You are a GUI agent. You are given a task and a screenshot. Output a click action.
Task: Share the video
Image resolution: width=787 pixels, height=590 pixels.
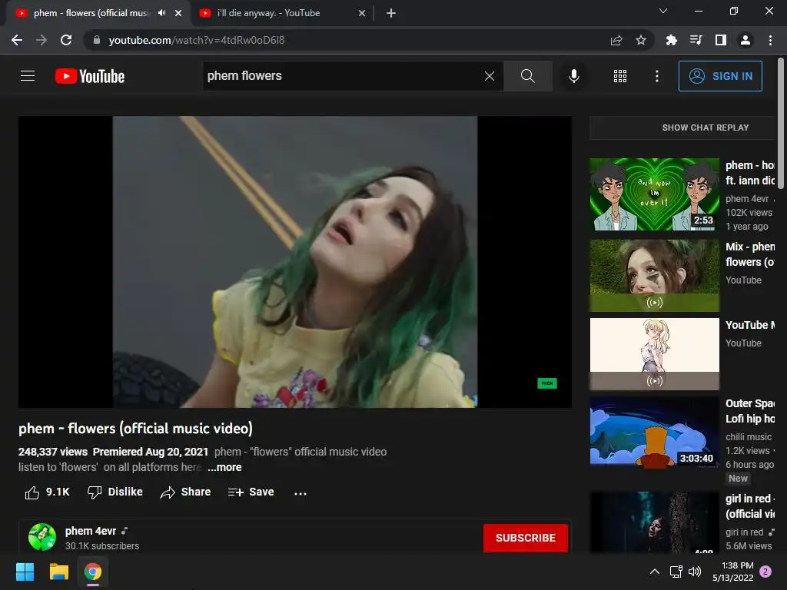point(185,492)
